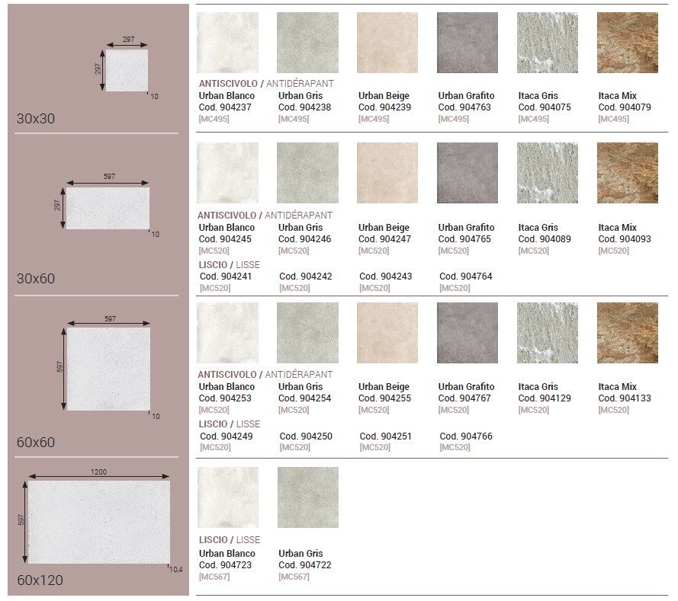Click Liscio code 904243
Screen dimensions: 678x601
pyautogui.click(x=386, y=277)
